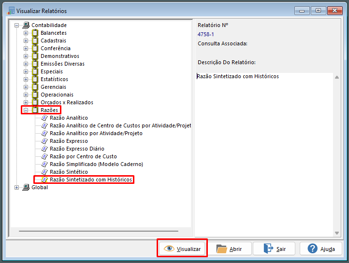
Task: Expand the Orçados x Realizados folder
Action: tap(26, 102)
